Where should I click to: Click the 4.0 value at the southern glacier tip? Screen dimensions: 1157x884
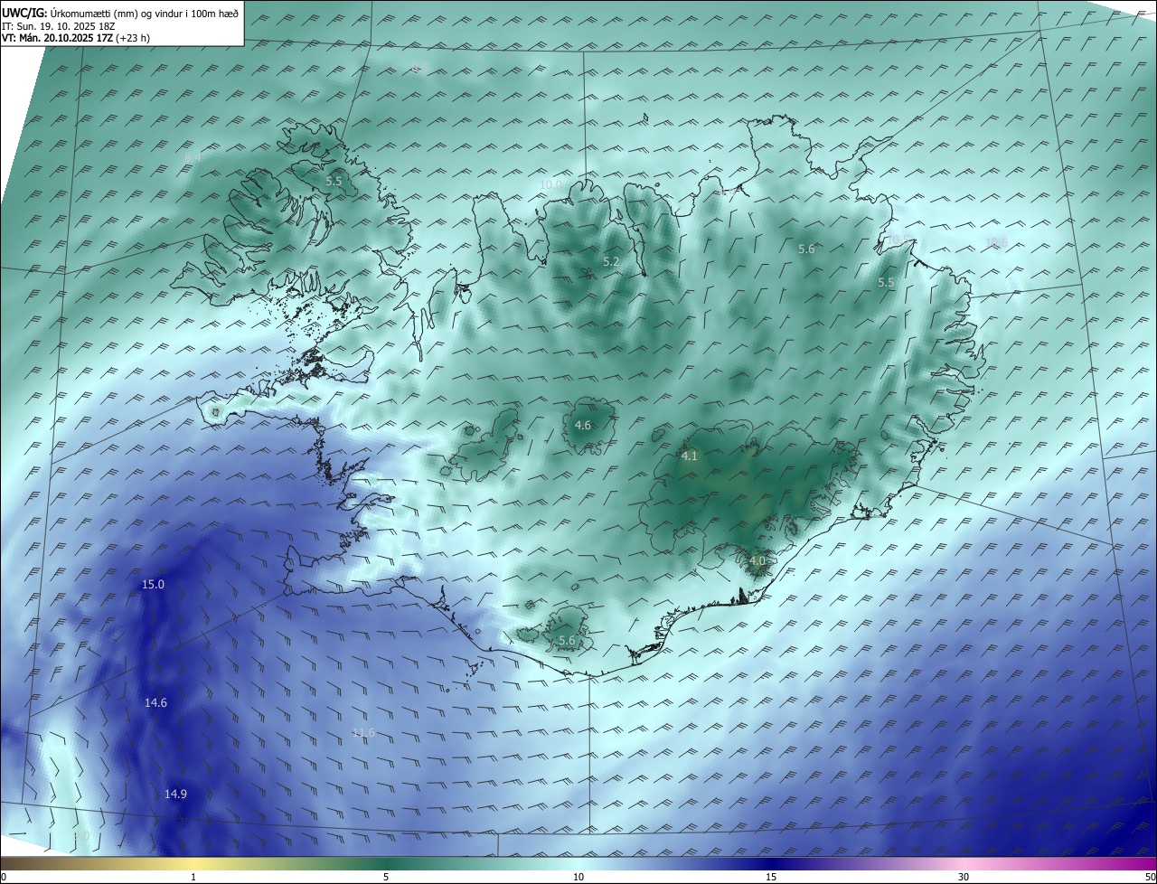(x=757, y=561)
